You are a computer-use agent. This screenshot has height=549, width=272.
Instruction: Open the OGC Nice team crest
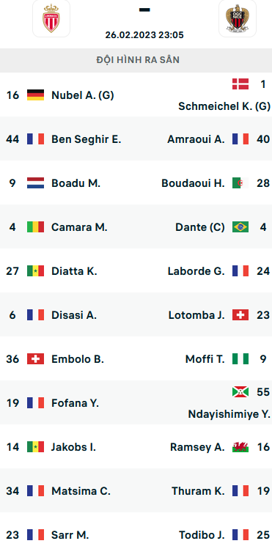tap(238, 18)
